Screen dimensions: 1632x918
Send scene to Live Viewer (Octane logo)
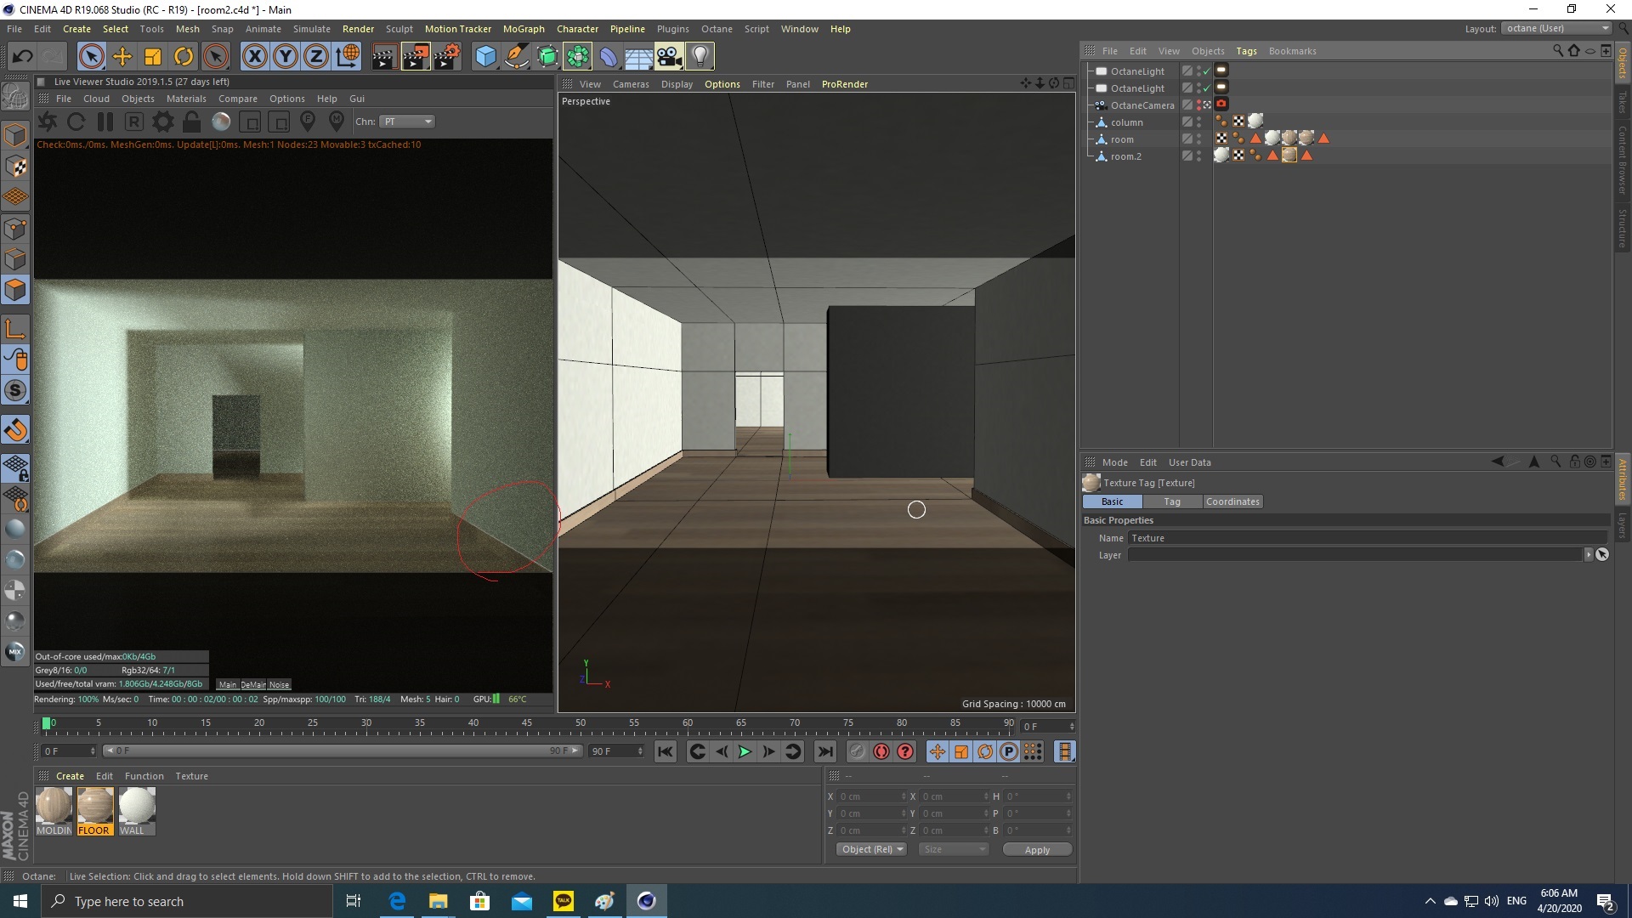pos(48,122)
